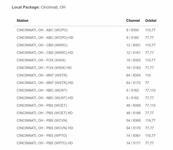Select the MNT (WSTR) HD station
The height and width of the screenshot is (150, 173).
click(x=45, y=83)
